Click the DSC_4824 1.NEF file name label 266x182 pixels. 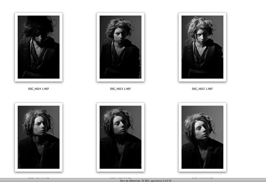[x=39, y=89]
